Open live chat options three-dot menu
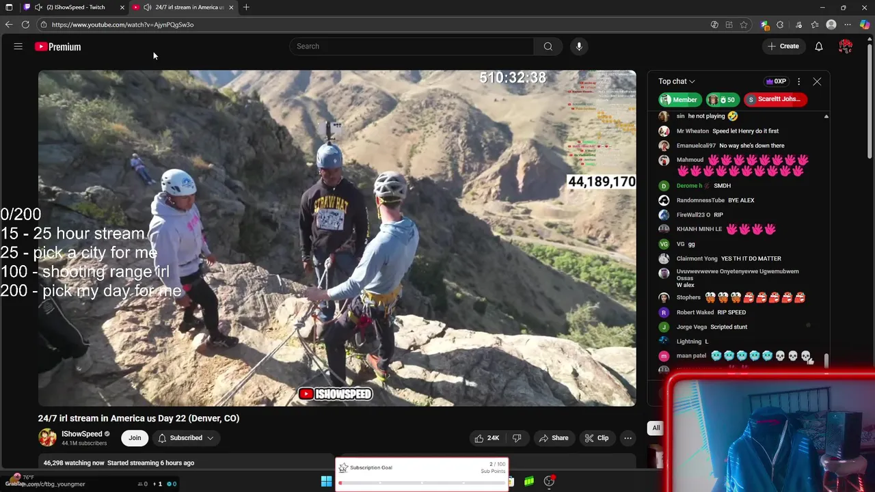The height and width of the screenshot is (492, 875). [x=798, y=81]
